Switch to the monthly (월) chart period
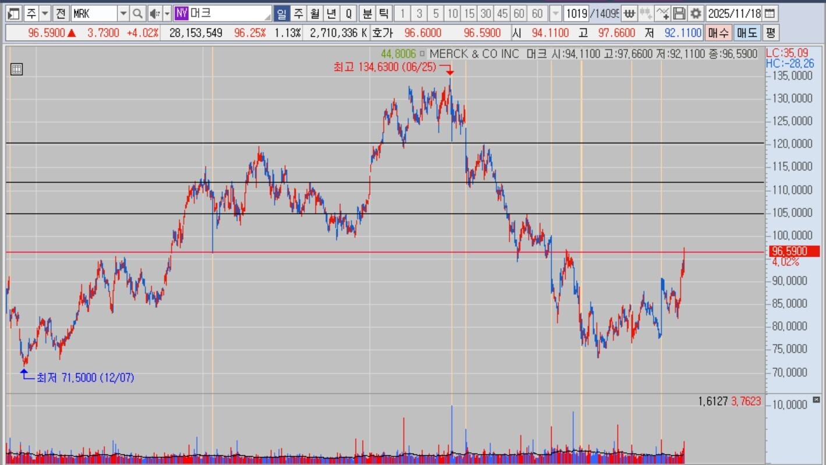Image resolution: width=826 pixels, height=465 pixels. coord(315,13)
